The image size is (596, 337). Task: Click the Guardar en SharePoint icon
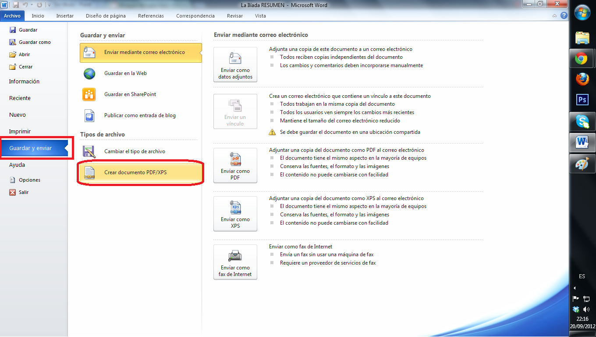(89, 94)
